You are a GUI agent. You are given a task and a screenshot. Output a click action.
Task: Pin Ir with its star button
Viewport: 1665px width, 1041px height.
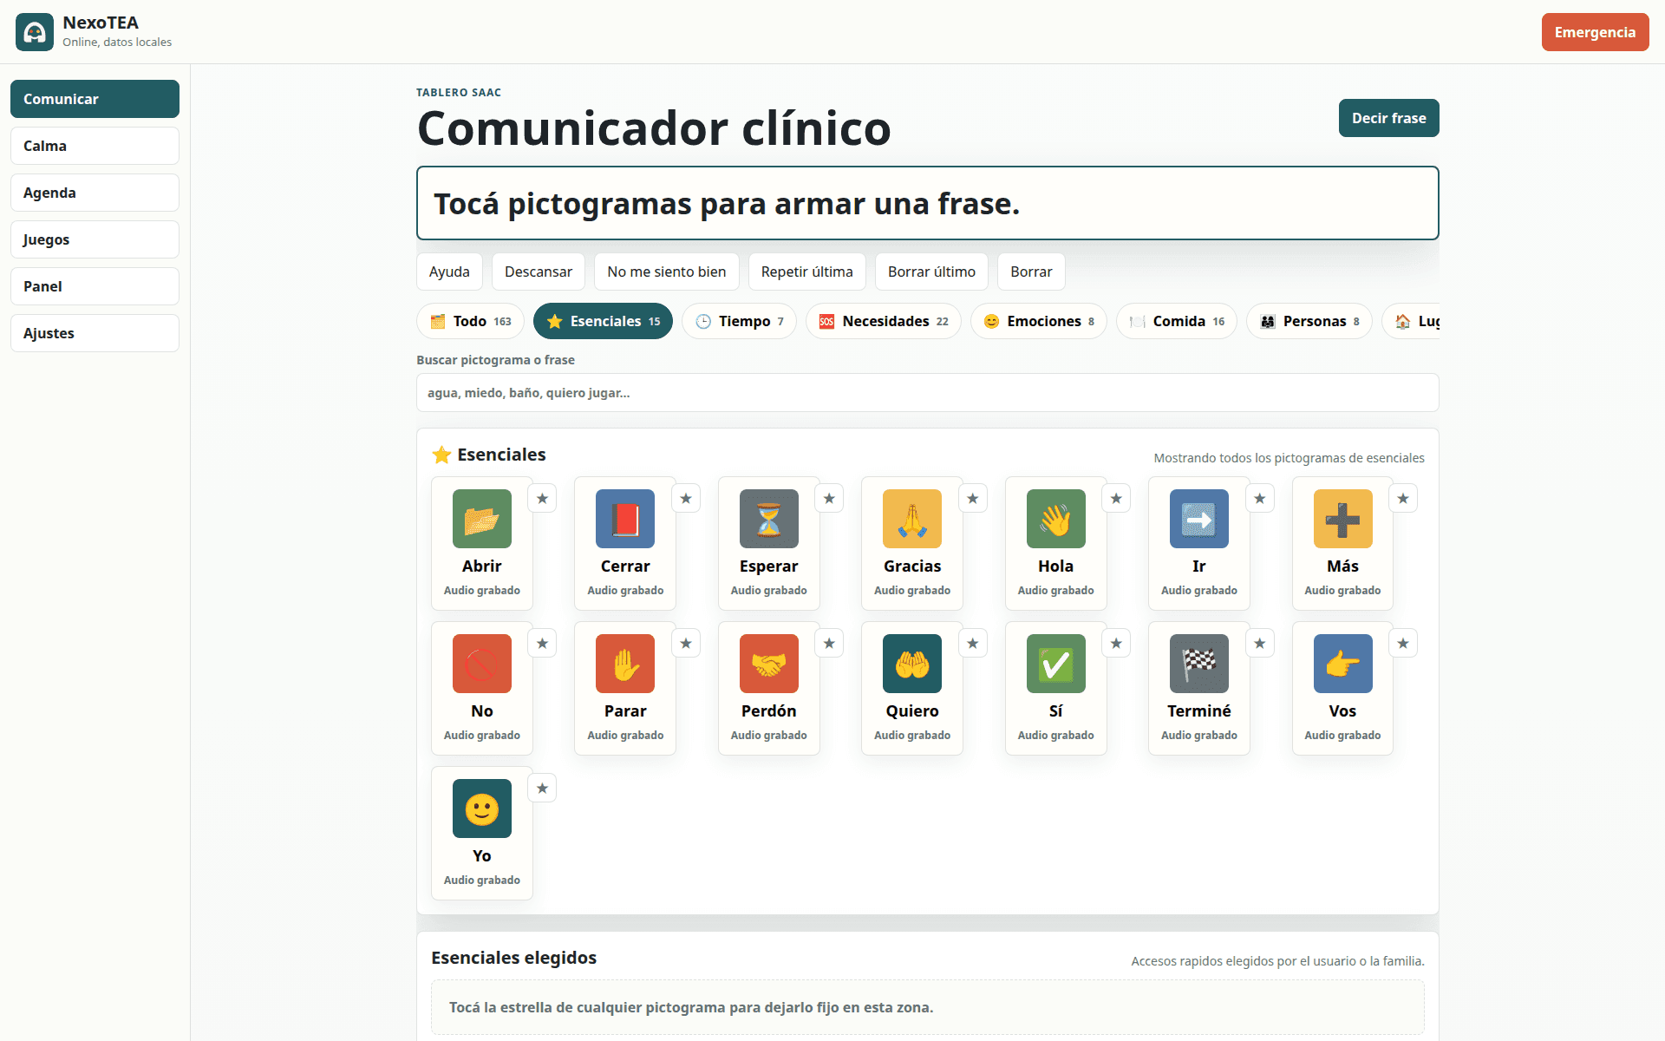[1260, 498]
